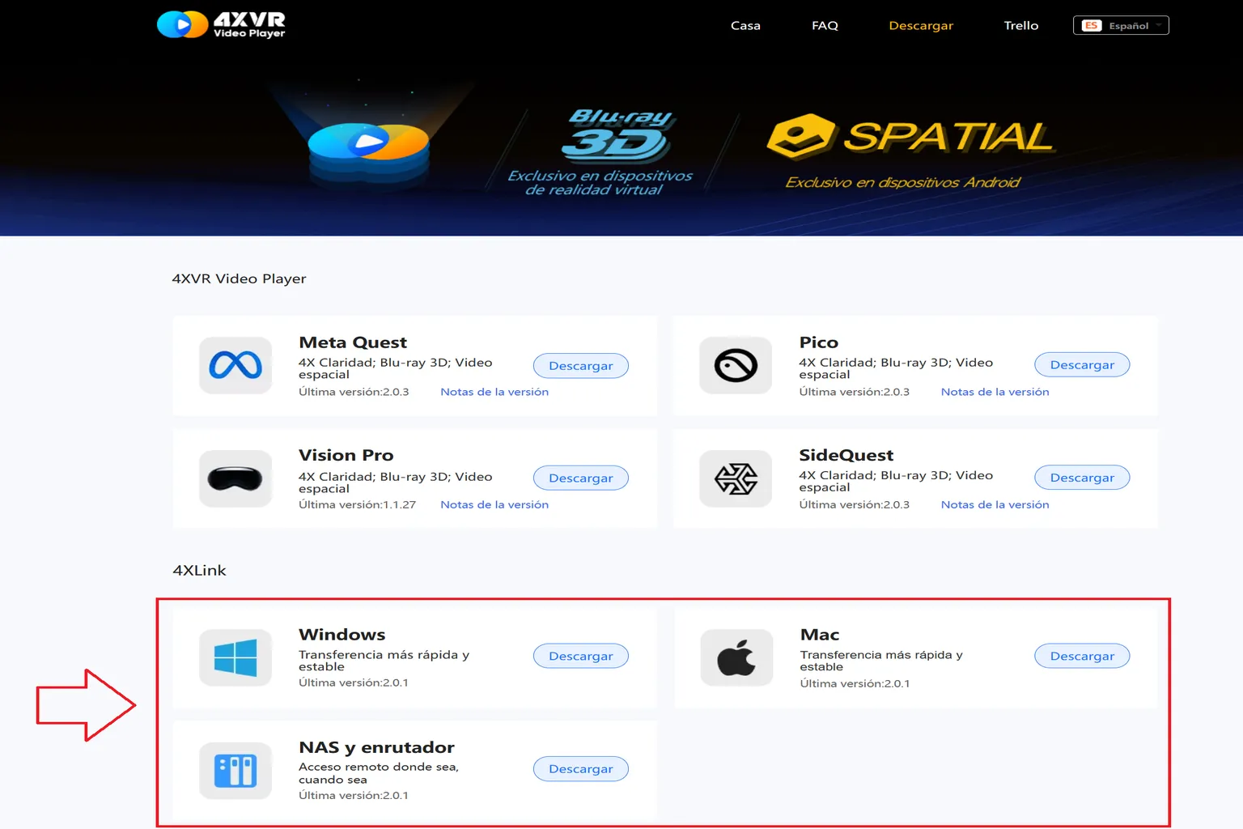
Task: Download 4XLink for NAS y enrutador
Action: point(581,768)
